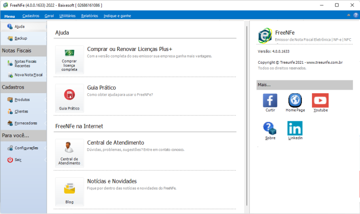360x214 pixels.
Task: Click the Ajuda page title
Action: (62, 33)
